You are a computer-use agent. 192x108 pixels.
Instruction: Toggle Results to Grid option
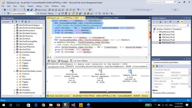click(88, 13)
